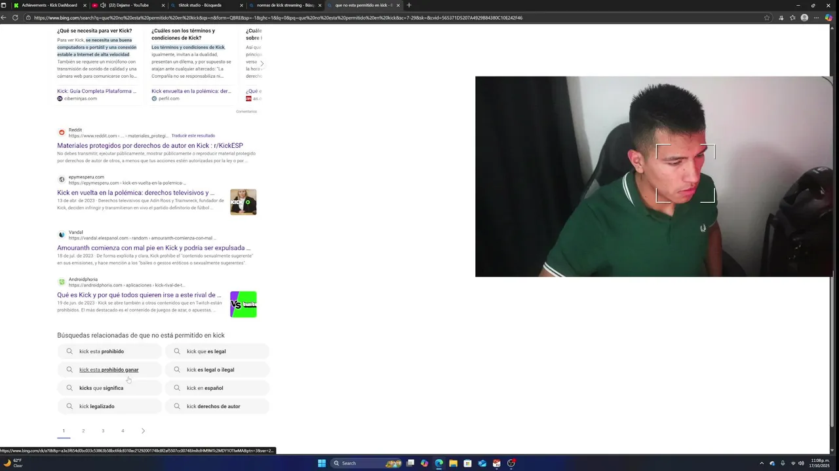Viewport: 839px width, 471px height.
Task: Mute the Dejame YouTube tab audio
Action: [103, 5]
